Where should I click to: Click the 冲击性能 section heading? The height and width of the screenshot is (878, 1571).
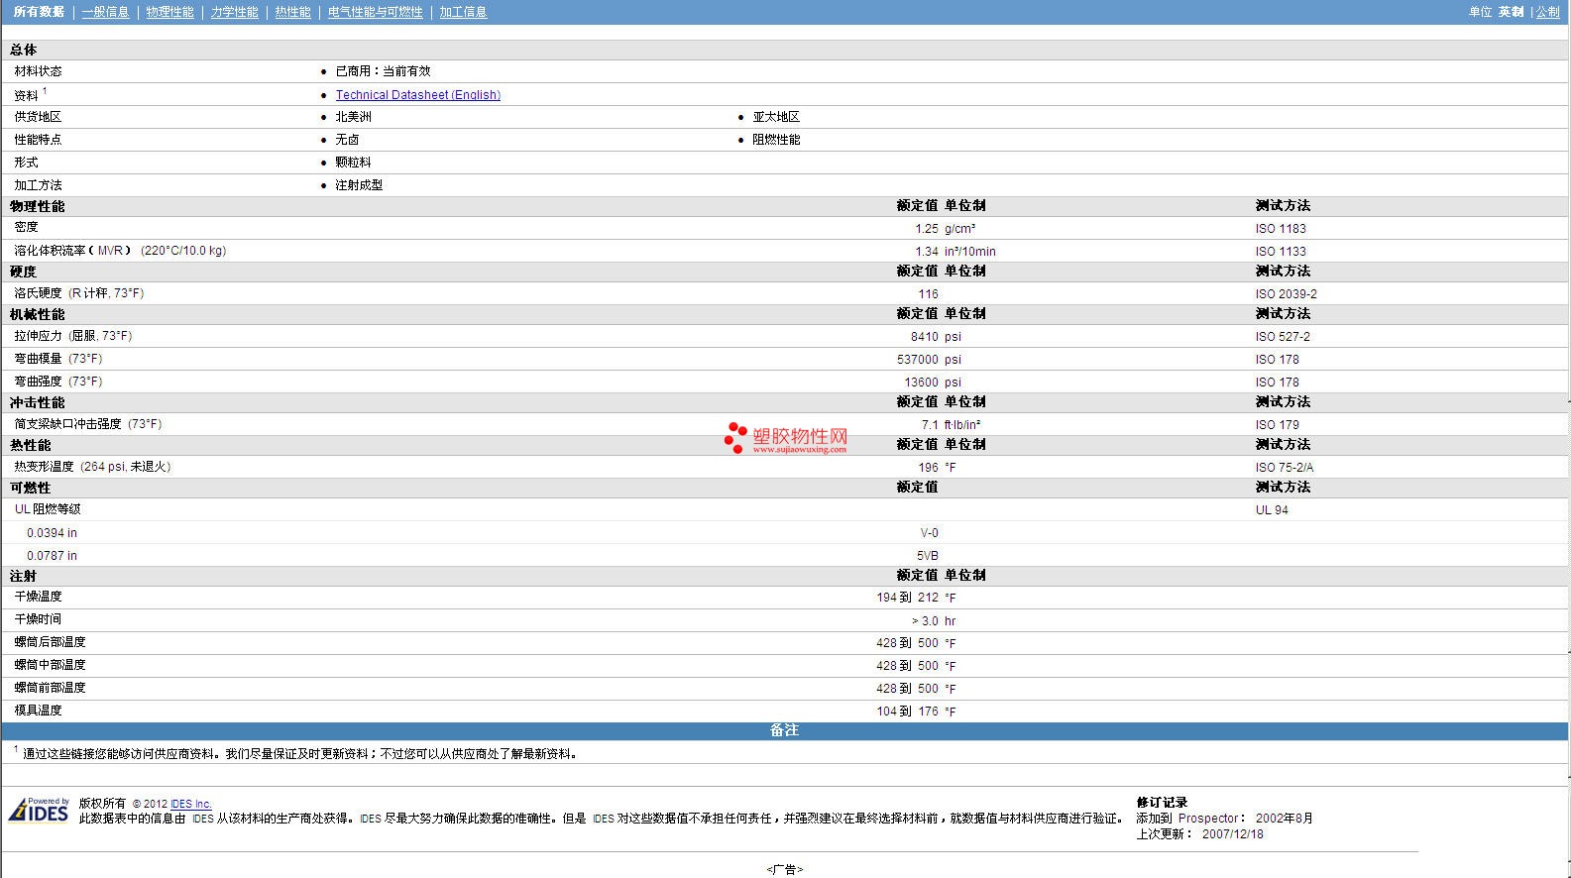pos(38,402)
